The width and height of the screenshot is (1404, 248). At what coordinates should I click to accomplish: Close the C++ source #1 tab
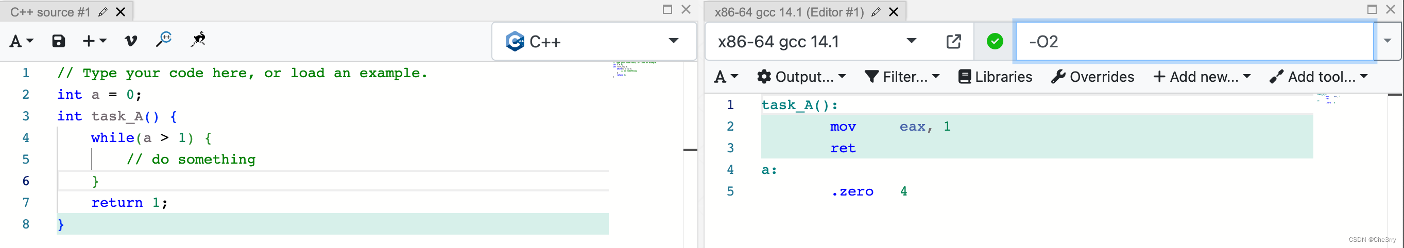pyautogui.click(x=121, y=12)
